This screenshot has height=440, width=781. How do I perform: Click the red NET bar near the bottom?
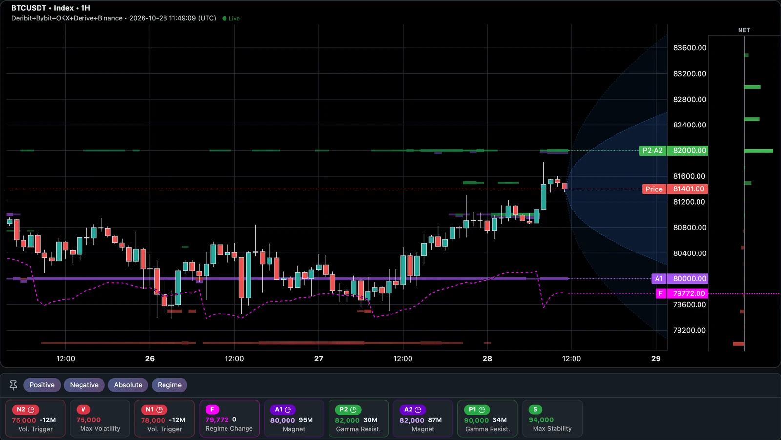[x=739, y=344]
